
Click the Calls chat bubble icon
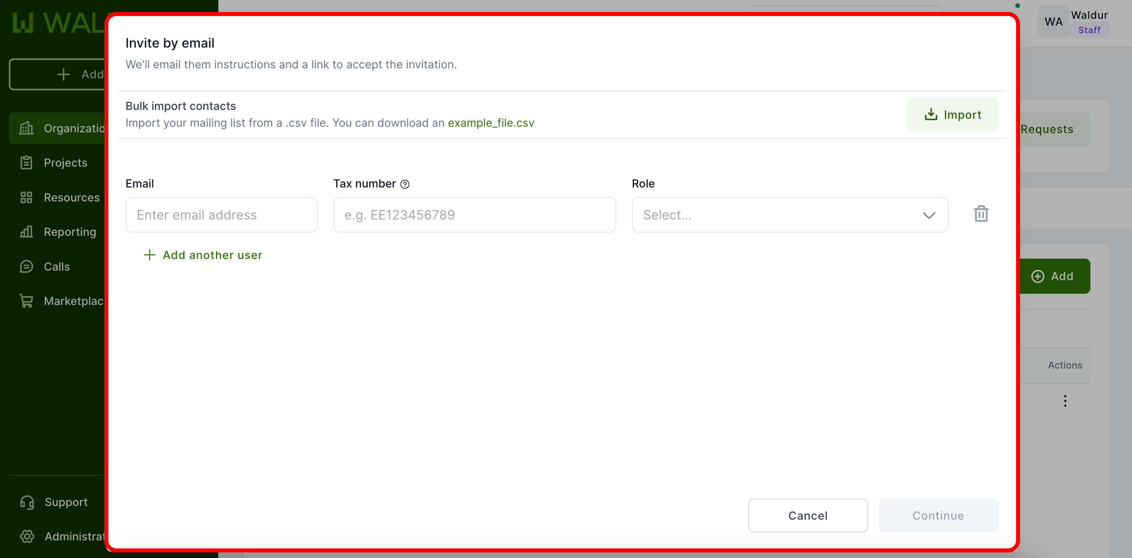click(x=26, y=266)
